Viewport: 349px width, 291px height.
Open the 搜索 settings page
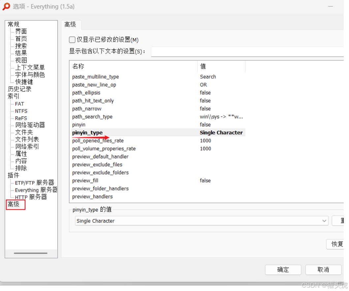tap(21, 46)
